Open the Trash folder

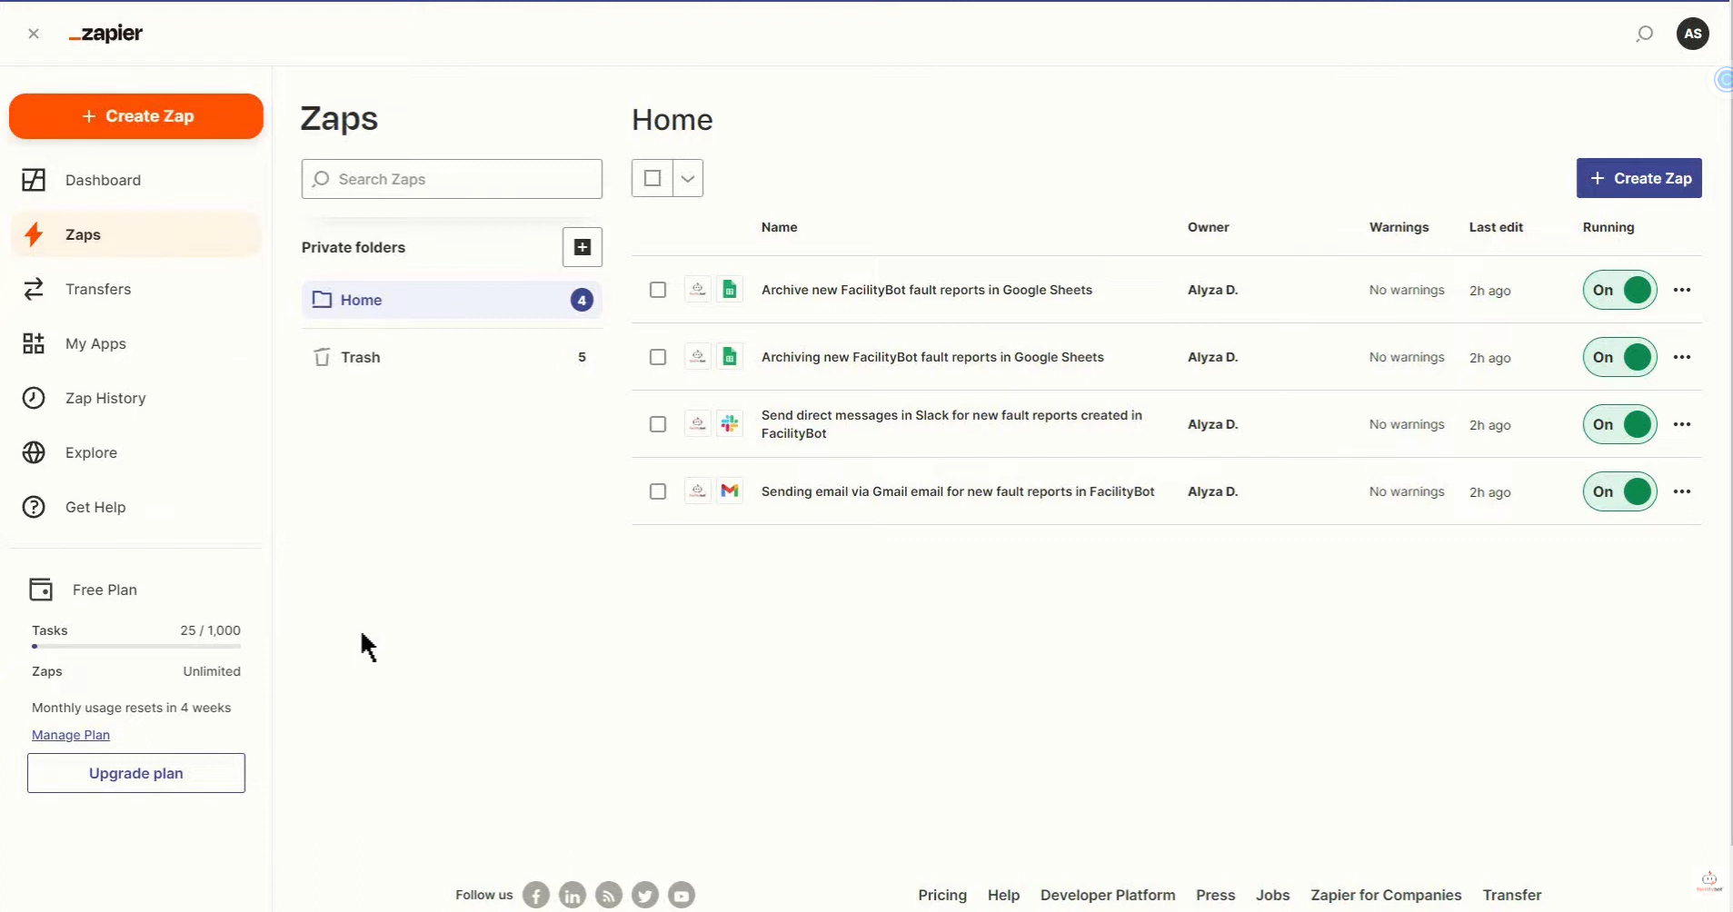point(452,357)
